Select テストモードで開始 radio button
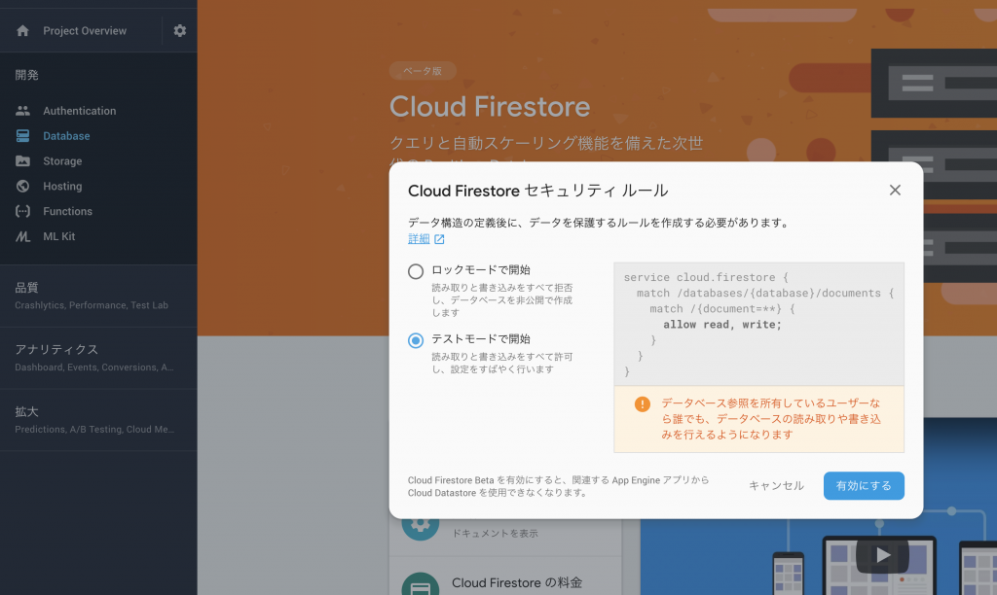 (x=415, y=340)
